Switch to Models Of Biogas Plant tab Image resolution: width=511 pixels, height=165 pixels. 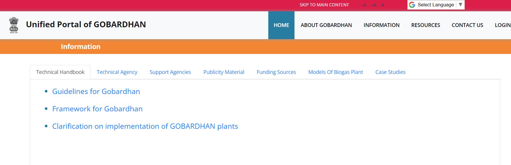tap(336, 72)
